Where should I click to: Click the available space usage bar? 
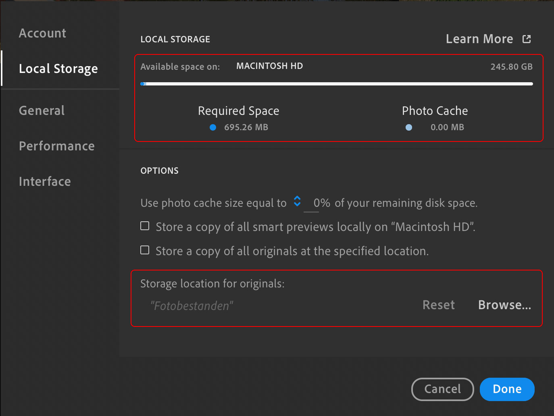(337, 84)
